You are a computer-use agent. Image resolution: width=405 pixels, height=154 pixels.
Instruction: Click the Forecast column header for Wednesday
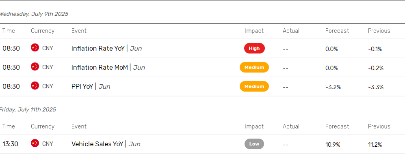pyautogui.click(x=337, y=31)
